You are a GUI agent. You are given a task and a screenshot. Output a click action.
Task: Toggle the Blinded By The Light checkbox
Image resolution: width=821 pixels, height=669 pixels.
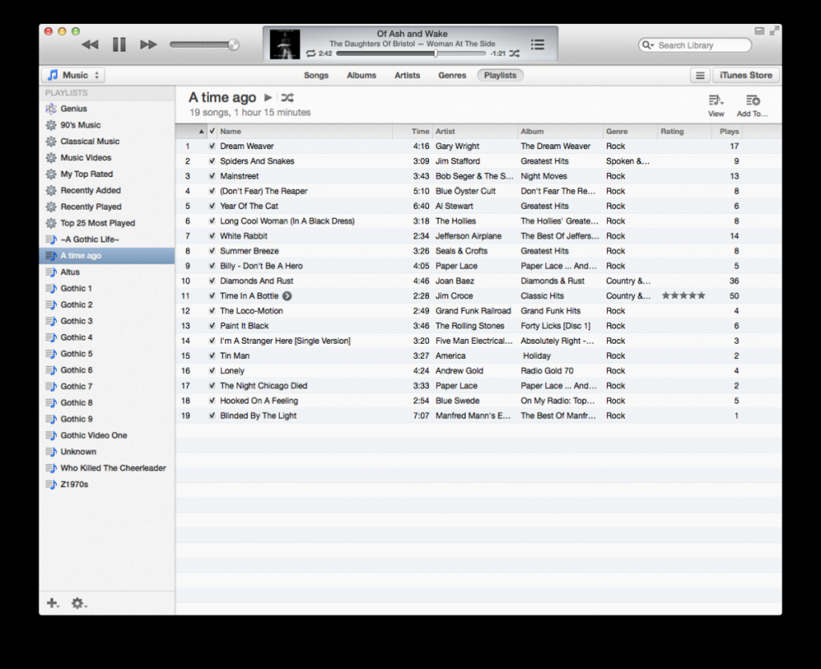click(212, 416)
